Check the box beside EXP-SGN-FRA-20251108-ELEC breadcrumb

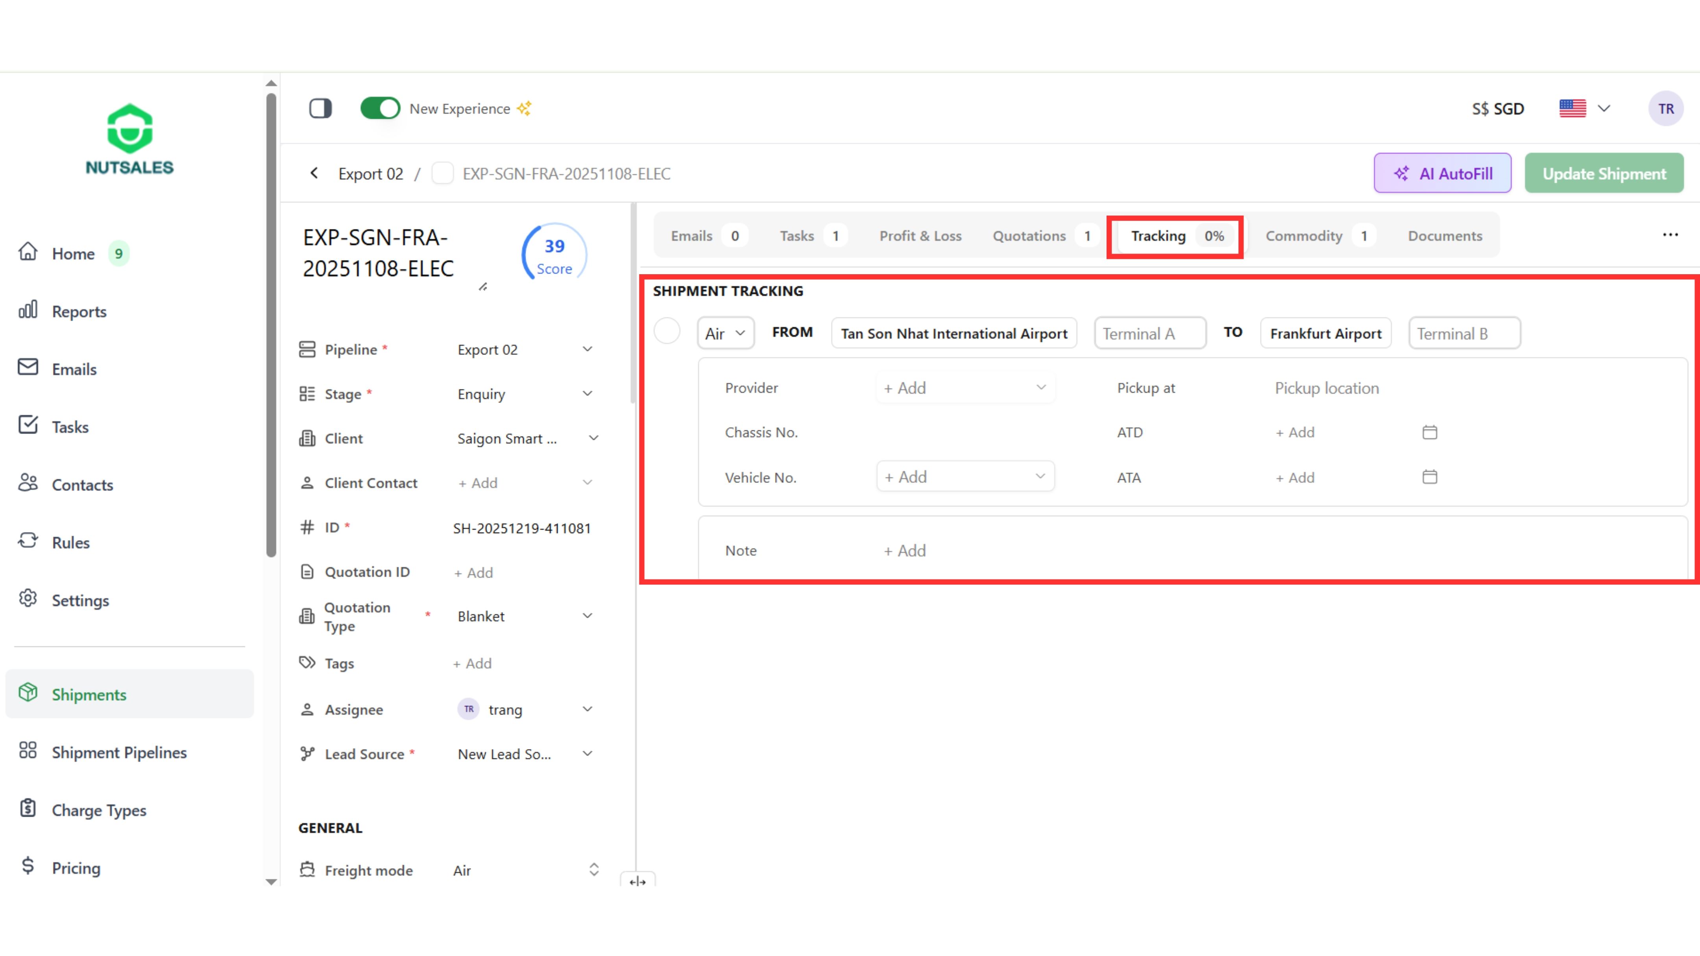click(442, 173)
